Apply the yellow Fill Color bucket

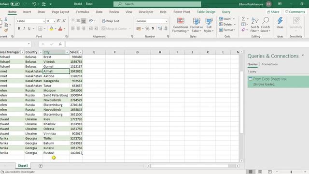click(52, 29)
